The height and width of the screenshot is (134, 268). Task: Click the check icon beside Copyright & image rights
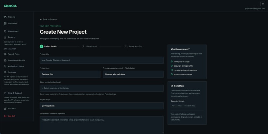pyautogui.click(x=172, y=66)
